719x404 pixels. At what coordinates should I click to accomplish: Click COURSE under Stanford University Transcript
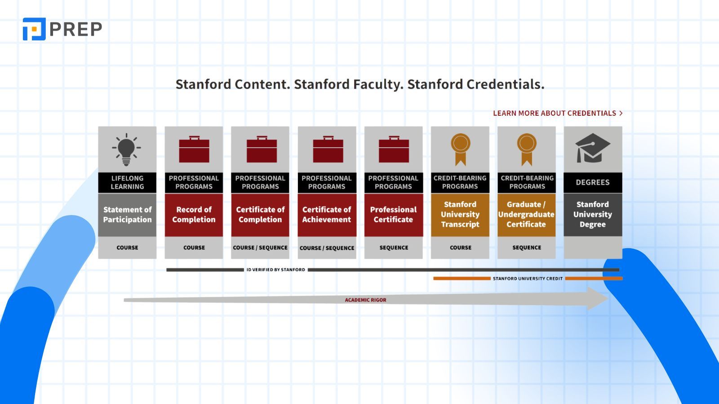coord(461,247)
